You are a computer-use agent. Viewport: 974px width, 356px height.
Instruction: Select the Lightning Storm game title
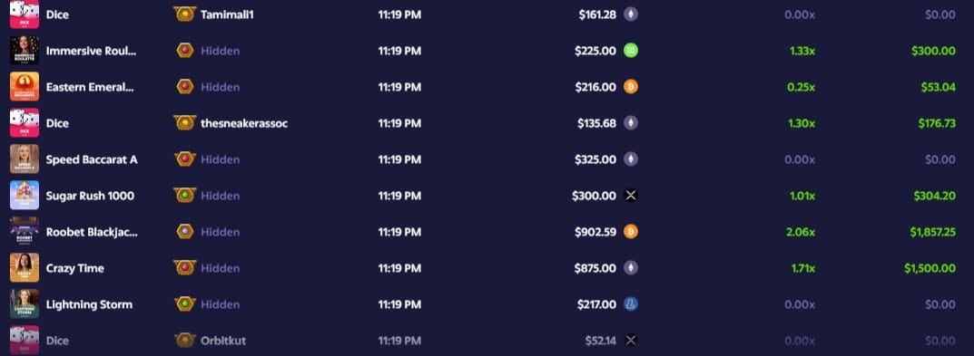coord(89,304)
